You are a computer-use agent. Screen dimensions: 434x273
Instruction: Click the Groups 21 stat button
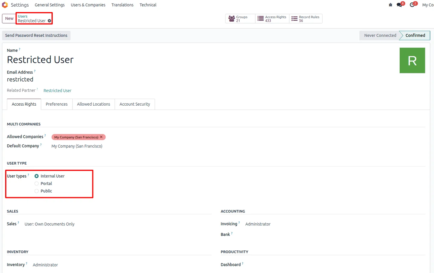pyautogui.click(x=240, y=19)
